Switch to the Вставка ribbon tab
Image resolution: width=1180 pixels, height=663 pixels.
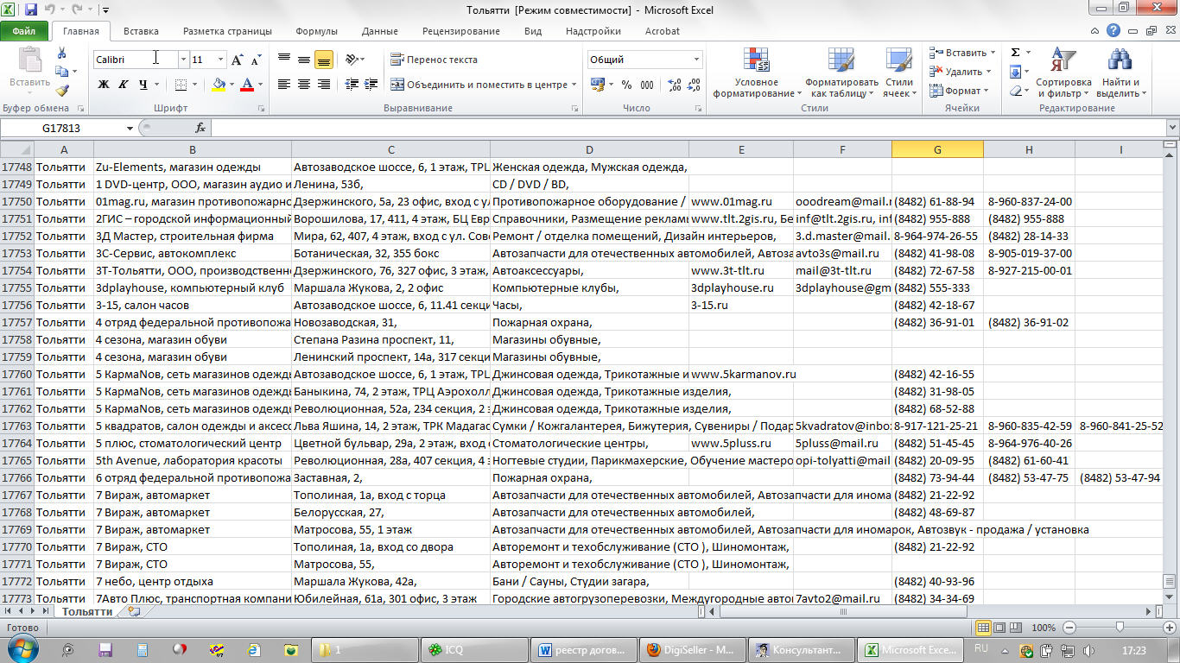click(141, 31)
